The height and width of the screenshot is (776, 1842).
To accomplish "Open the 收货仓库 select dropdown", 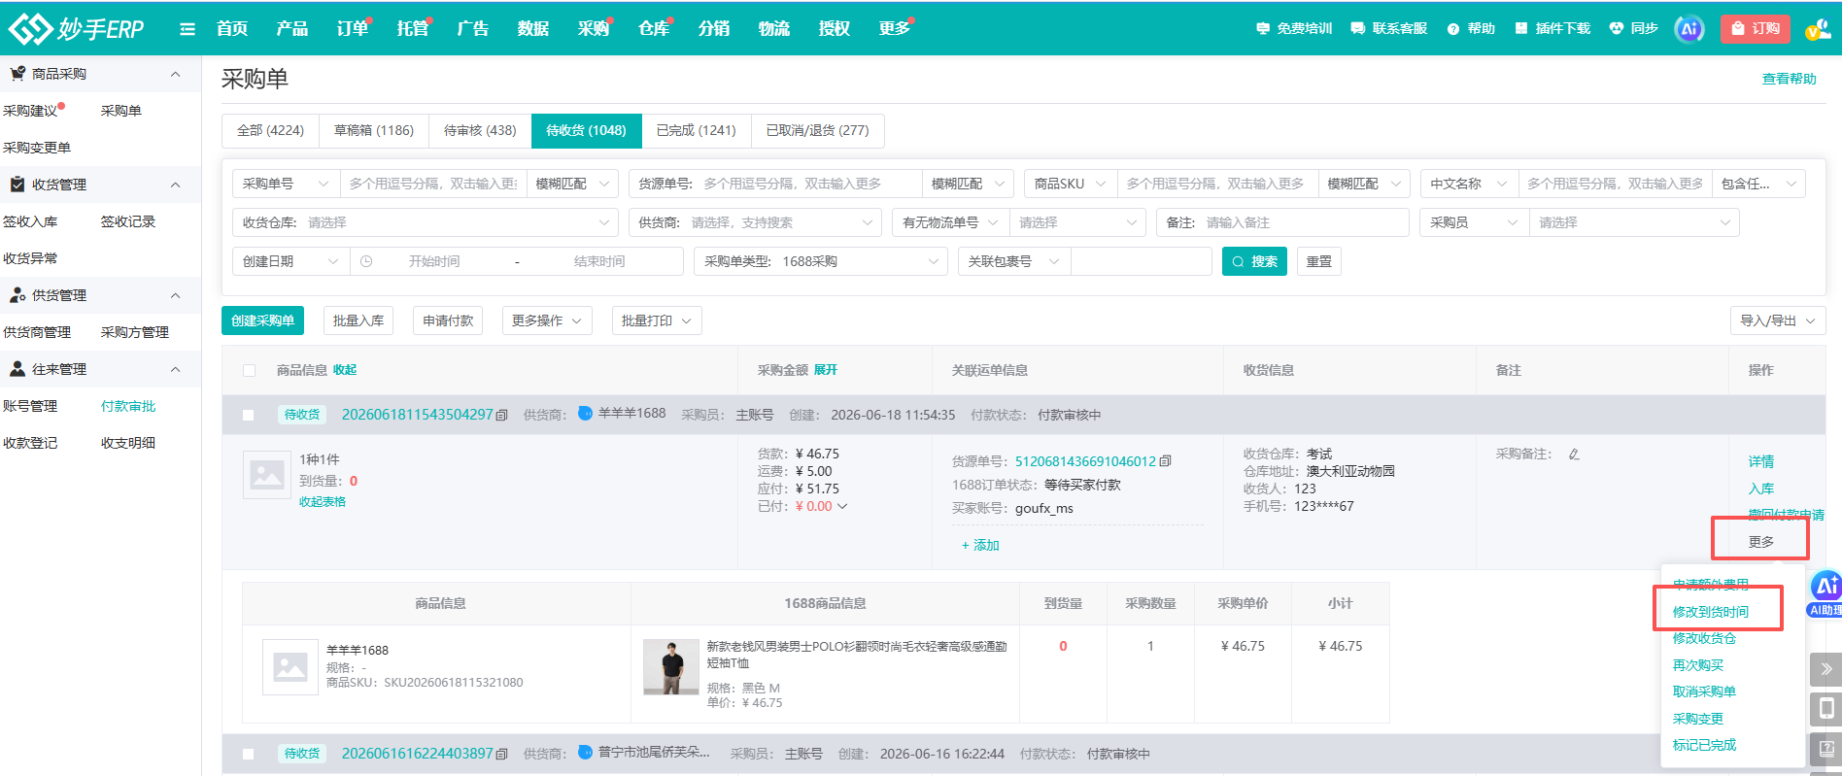I will [x=426, y=222].
